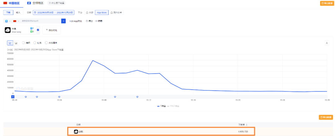Open the China flag region dropdown

[16, 21]
